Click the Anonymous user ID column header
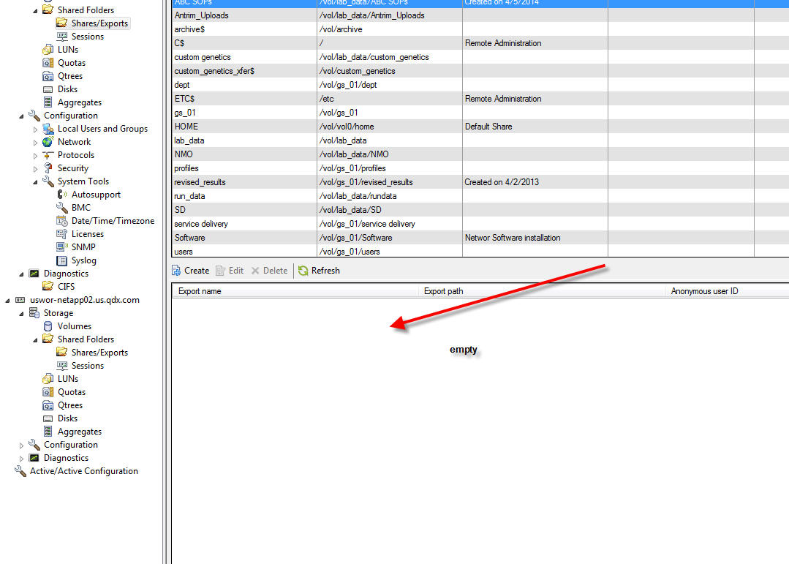This screenshot has width=789, height=564. 704,291
